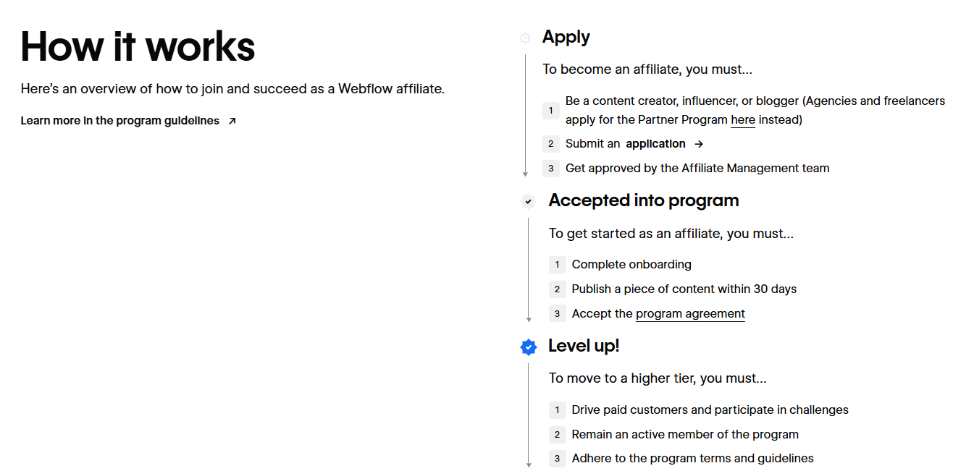Image resolution: width=953 pixels, height=471 pixels.
Task: Click the number 1 badge under Apply
Action: [550, 110]
